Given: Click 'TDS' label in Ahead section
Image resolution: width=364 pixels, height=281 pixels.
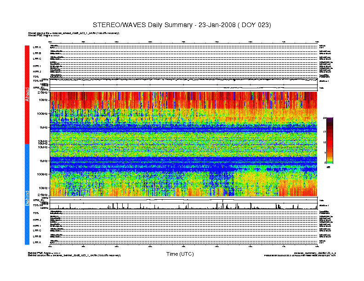Looking at the screenshot, I should [x=36, y=77].
